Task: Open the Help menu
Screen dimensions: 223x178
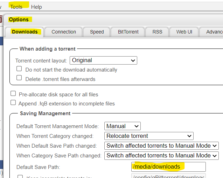Action: click(36, 7)
